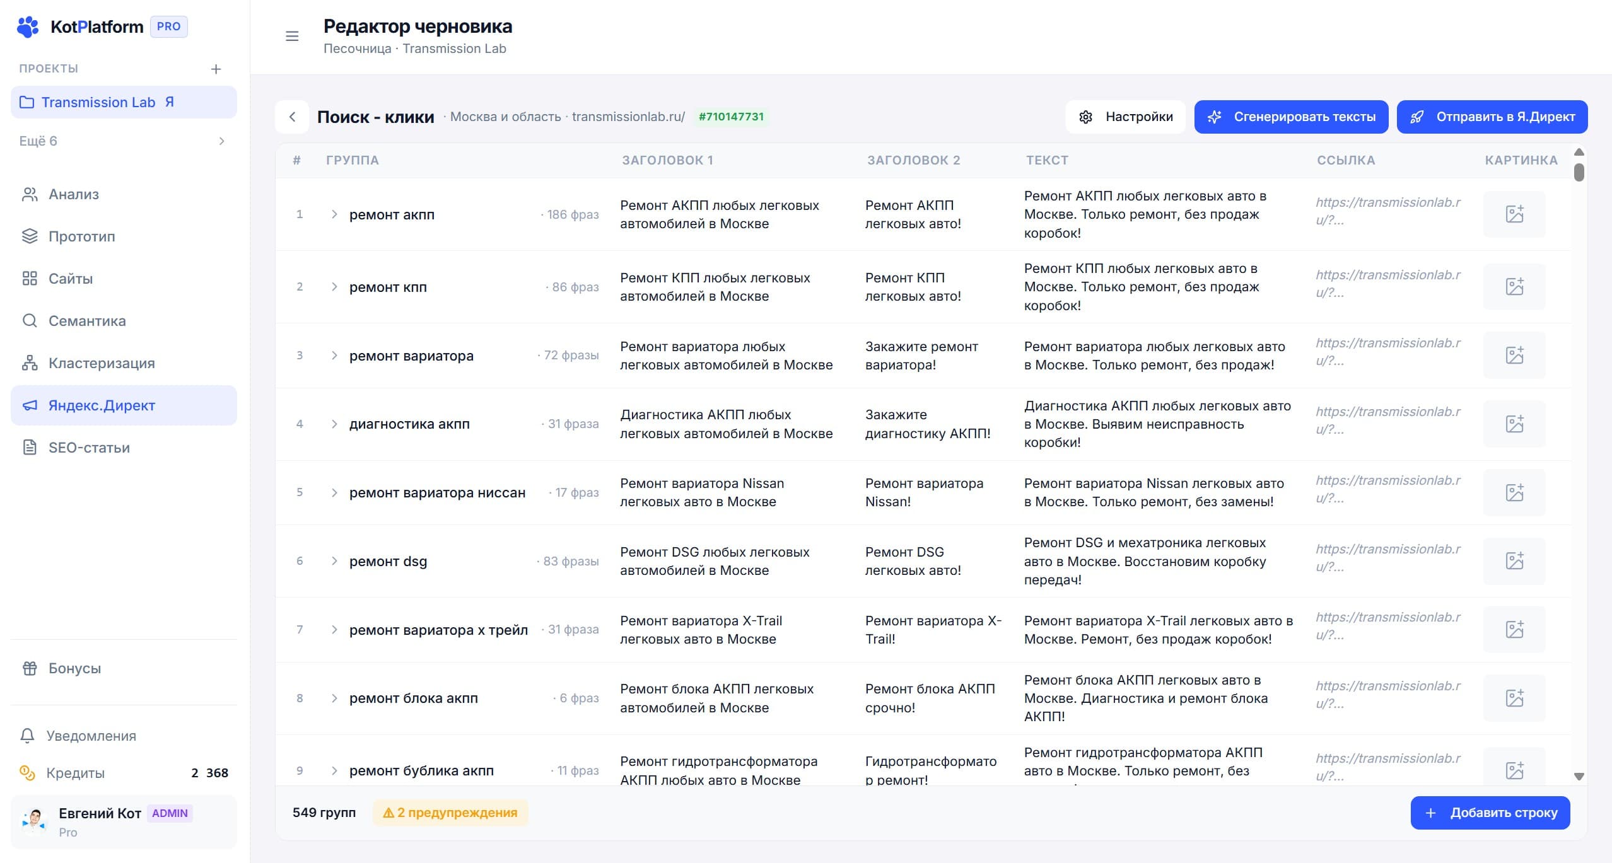Image resolution: width=1612 pixels, height=863 pixels.
Task: Open the SEO-статьи section
Action: tap(124, 448)
